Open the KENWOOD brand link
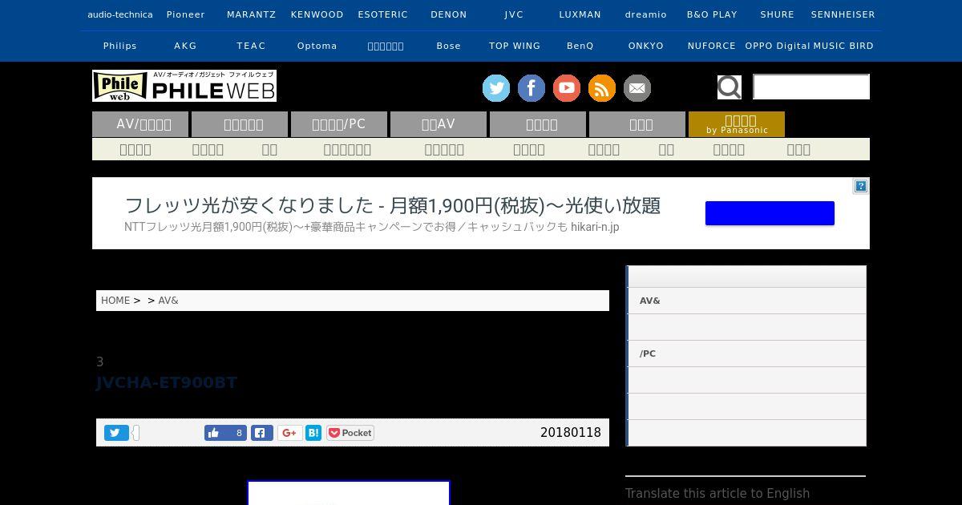962x505 pixels. [x=317, y=14]
